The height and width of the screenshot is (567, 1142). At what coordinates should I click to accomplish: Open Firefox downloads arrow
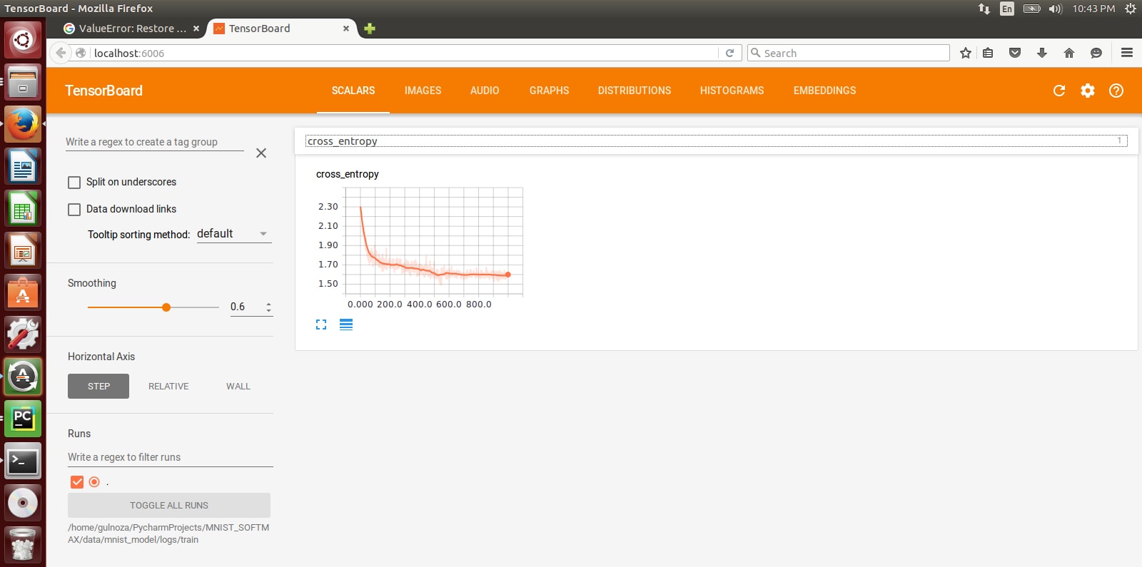pos(1042,53)
